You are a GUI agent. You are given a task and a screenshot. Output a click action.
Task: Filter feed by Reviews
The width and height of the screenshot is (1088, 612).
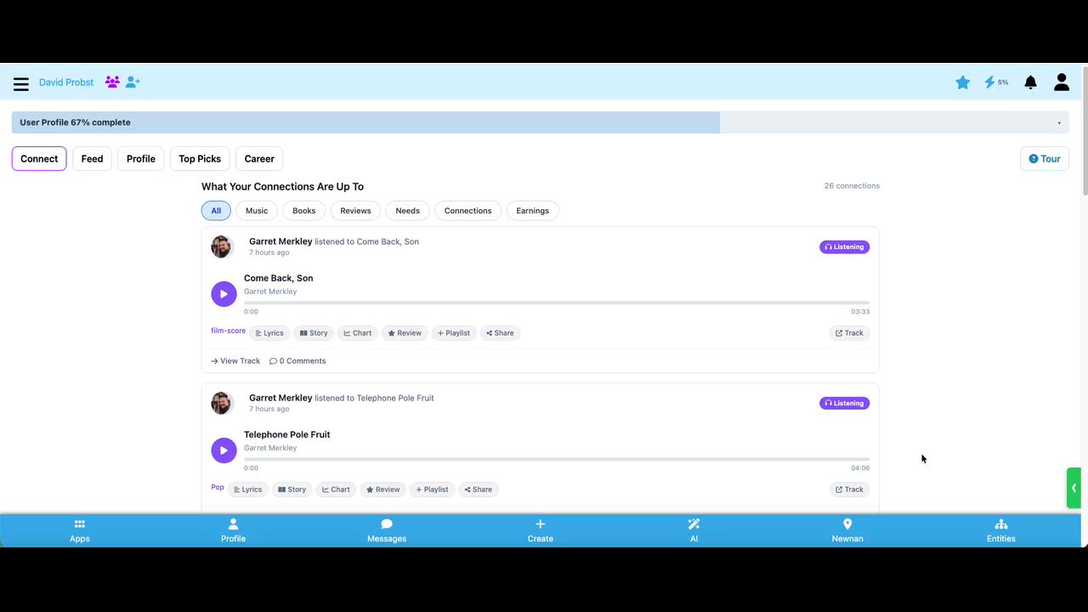(355, 211)
